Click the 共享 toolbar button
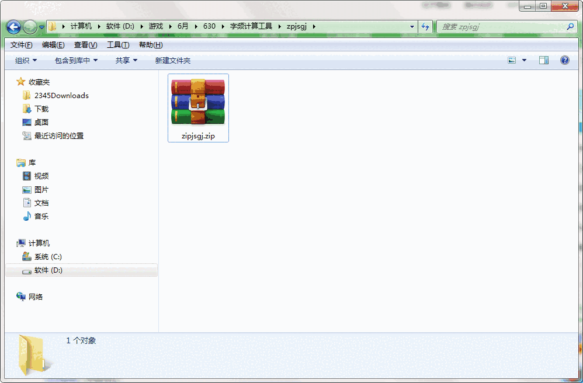This screenshot has height=383, width=583. [126, 60]
